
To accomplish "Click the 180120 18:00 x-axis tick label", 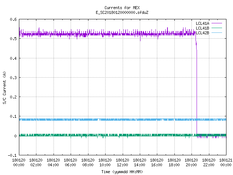I will [174, 163].
